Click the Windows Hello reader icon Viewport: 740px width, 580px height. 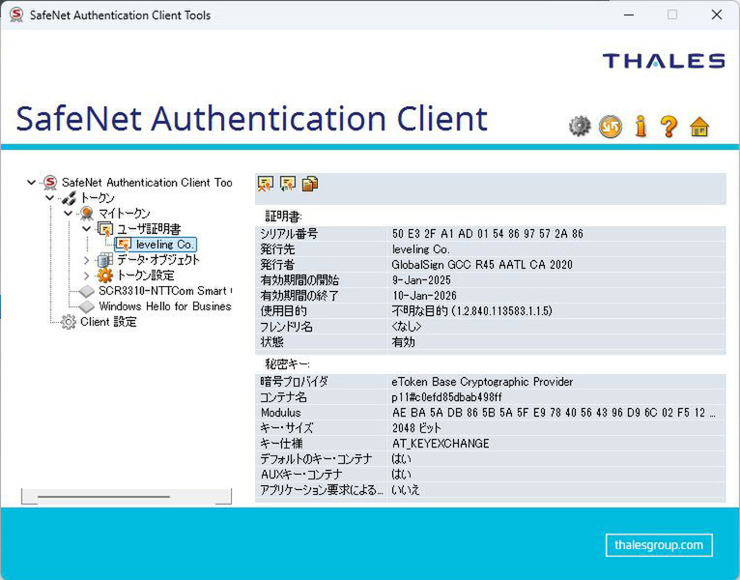[87, 306]
